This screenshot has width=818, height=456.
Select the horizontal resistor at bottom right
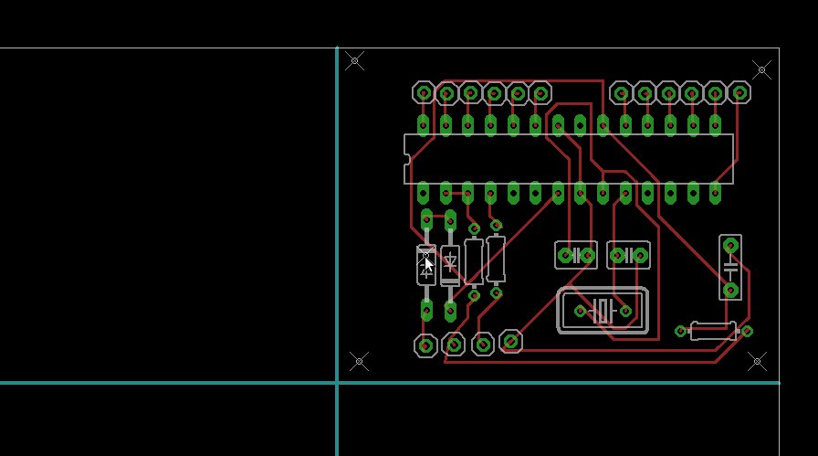[713, 331]
